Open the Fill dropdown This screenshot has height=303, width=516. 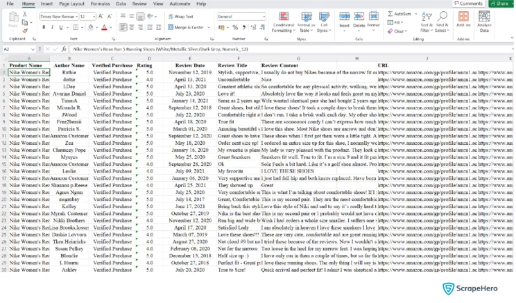[x=395, y=22]
